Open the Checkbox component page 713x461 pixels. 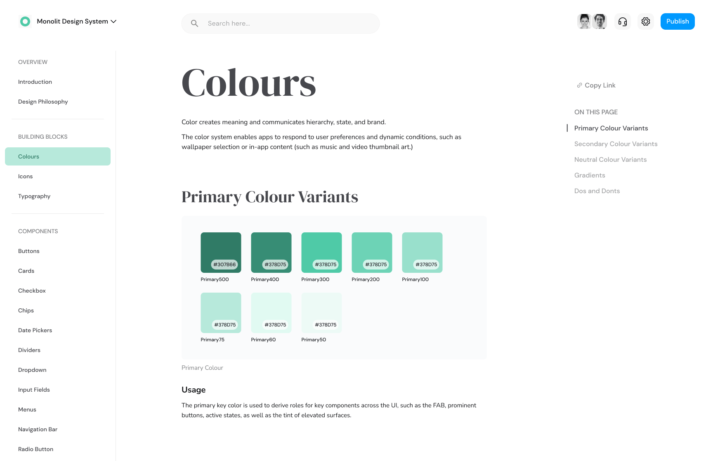[x=32, y=291]
